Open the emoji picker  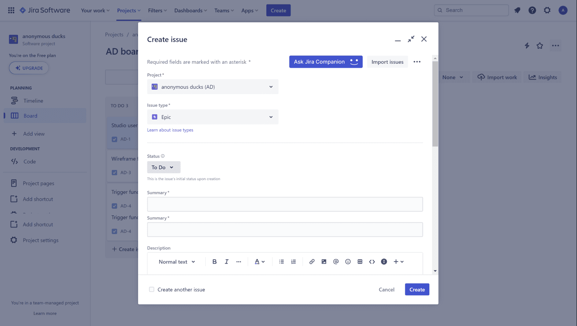[348, 262]
